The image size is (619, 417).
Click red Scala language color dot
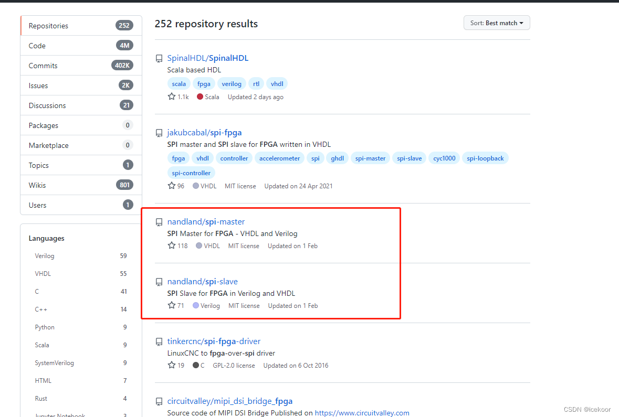[x=200, y=97]
